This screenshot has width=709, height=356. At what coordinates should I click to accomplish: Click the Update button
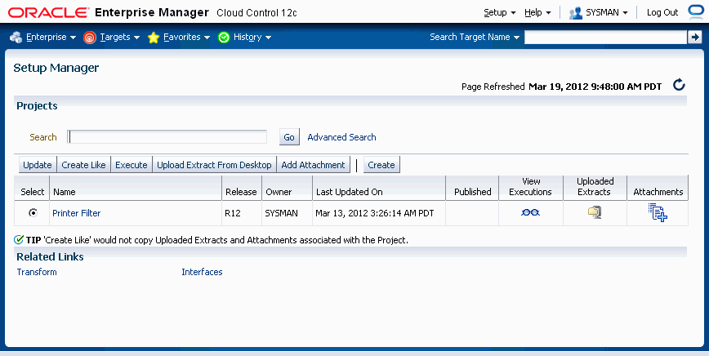[x=38, y=165]
